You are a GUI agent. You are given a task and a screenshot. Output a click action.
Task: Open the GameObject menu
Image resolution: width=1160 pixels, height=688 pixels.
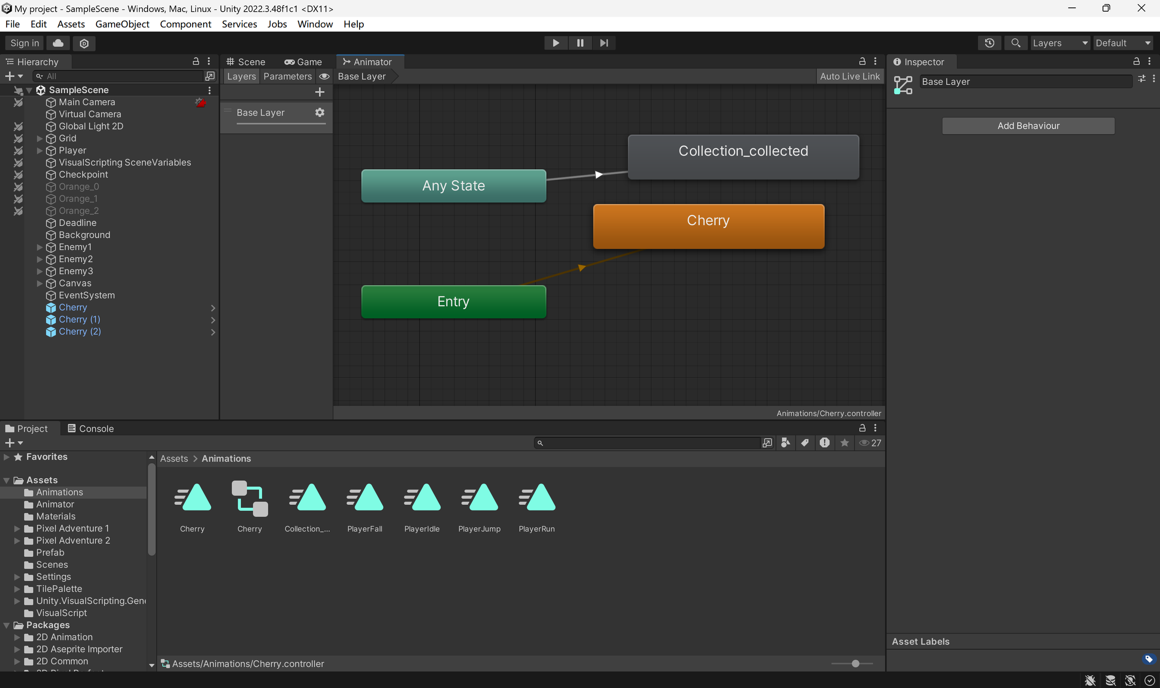(x=122, y=24)
